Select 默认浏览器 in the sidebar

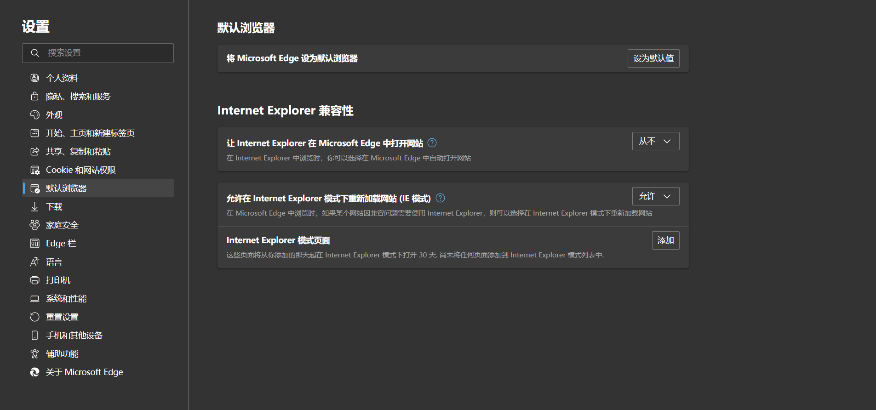point(98,188)
